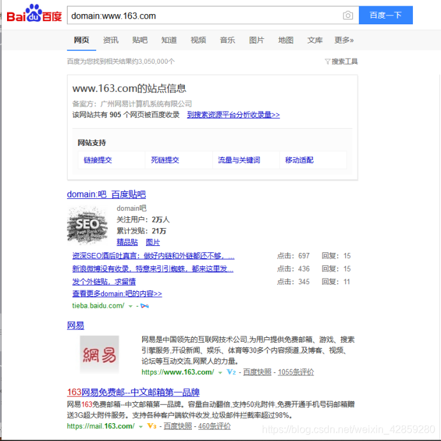The image size is (441, 441).
Task: Click the search tools filter icon
Action: [328, 61]
